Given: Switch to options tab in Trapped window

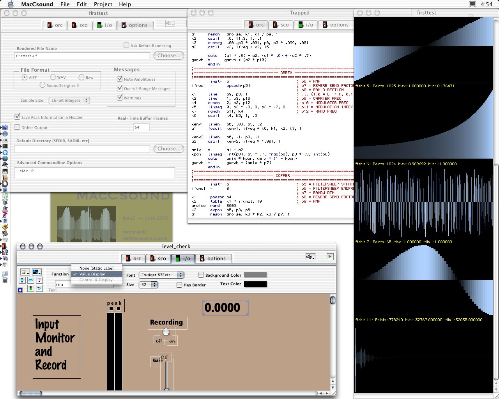Looking at the screenshot, I should [x=335, y=25].
